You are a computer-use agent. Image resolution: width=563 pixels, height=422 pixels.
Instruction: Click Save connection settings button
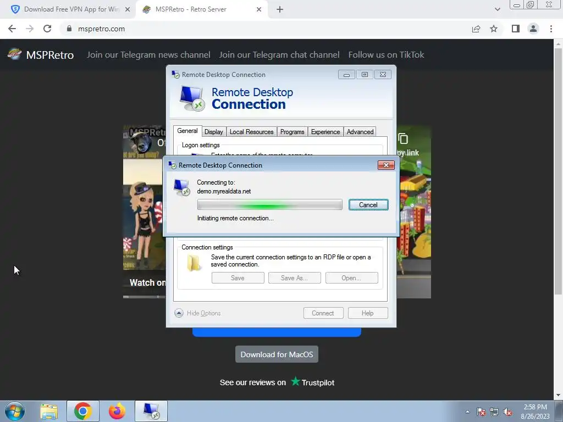click(238, 277)
